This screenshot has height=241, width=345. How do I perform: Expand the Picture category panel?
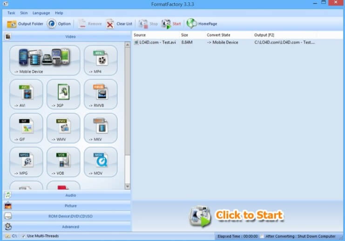point(70,206)
